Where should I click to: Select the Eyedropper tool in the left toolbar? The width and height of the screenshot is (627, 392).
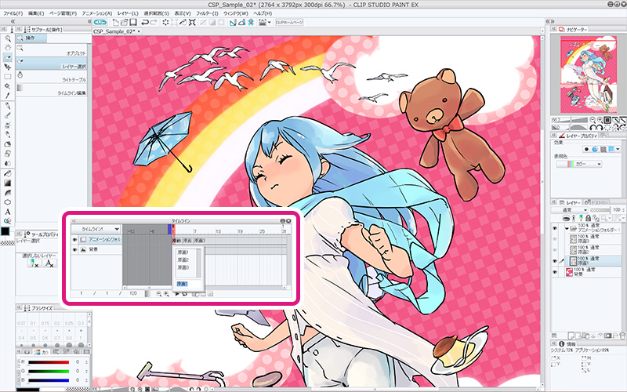7,96
